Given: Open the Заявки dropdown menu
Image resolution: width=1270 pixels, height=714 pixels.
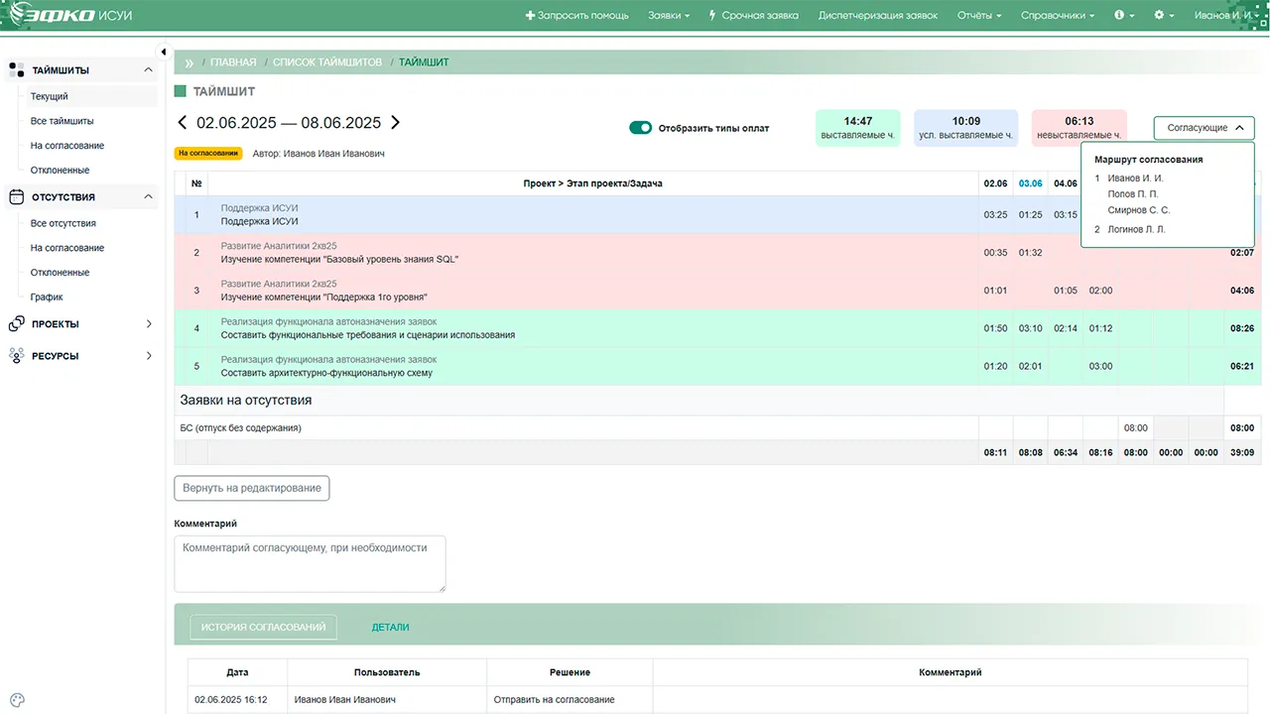Looking at the screenshot, I should [x=669, y=16].
